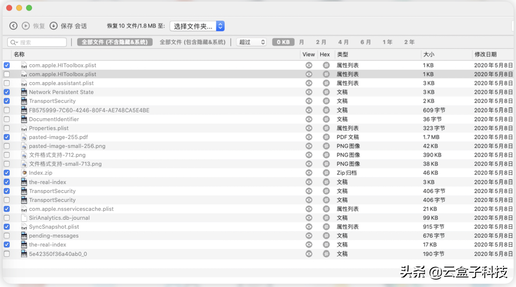Open Hex view for Index.zip
This screenshot has width=516, height=287.
click(x=326, y=173)
